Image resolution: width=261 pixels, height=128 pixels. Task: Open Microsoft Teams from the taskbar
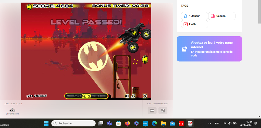pos(110,123)
